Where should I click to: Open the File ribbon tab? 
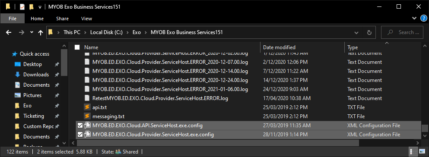(x=12, y=19)
